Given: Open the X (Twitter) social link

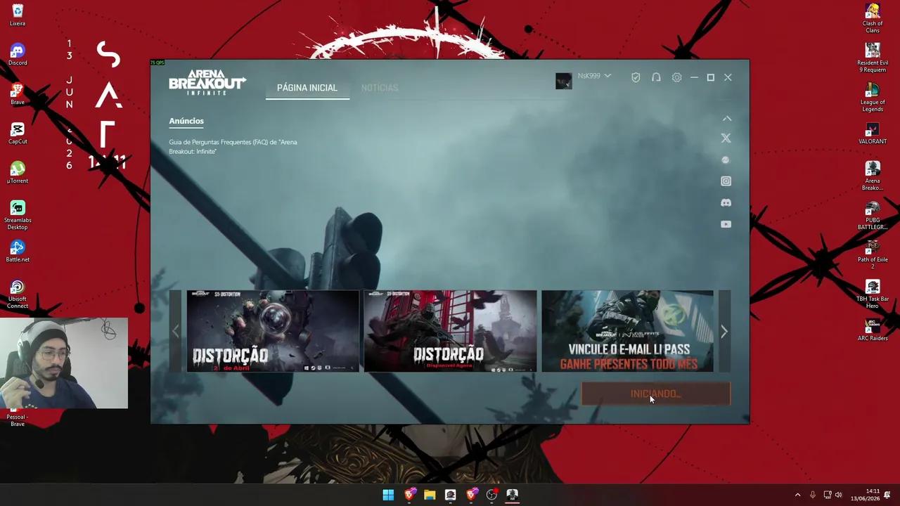Looking at the screenshot, I should (x=726, y=138).
